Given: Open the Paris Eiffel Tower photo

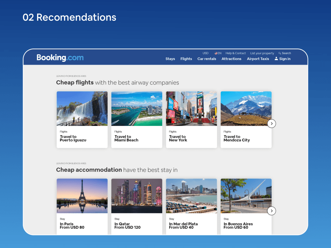Looking at the screenshot, I should pyautogui.click(x=82, y=196).
